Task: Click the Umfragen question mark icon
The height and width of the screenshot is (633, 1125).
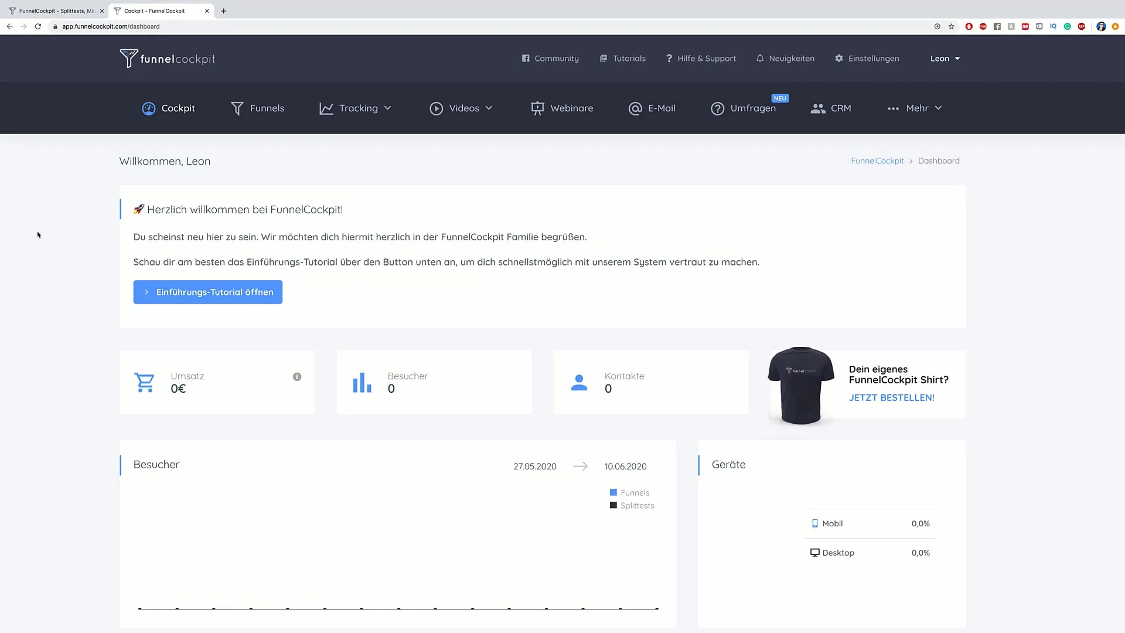Action: point(717,108)
